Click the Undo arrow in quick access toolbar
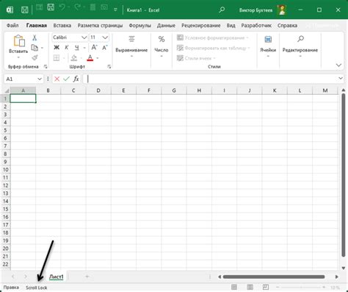Screen dimensions: 348x292 click(x=62, y=7)
